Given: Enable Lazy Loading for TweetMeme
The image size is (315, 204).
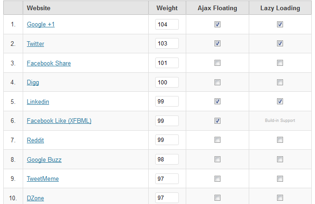Looking at the screenshot, I should 280,178.
